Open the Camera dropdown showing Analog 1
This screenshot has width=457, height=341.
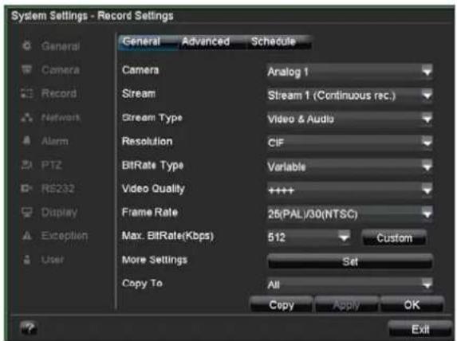[x=349, y=72]
